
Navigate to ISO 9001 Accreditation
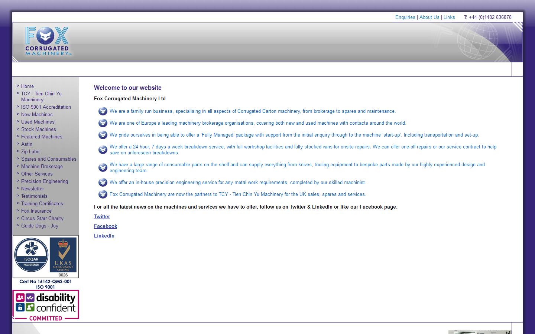pyautogui.click(x=46, y=107)
